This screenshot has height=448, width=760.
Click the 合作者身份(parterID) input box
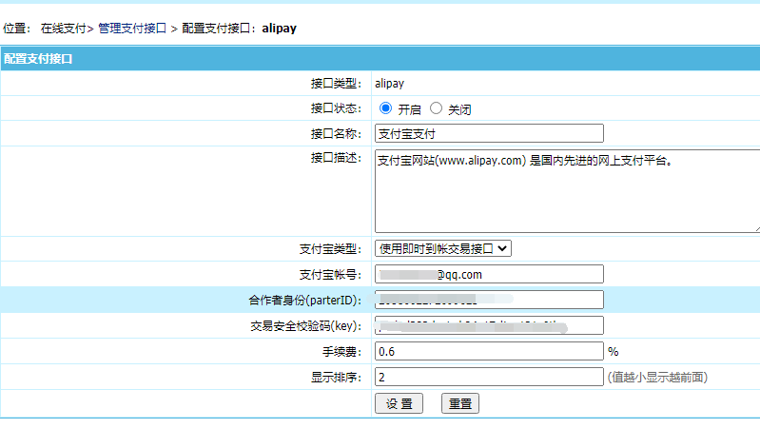tap(489, 300)
